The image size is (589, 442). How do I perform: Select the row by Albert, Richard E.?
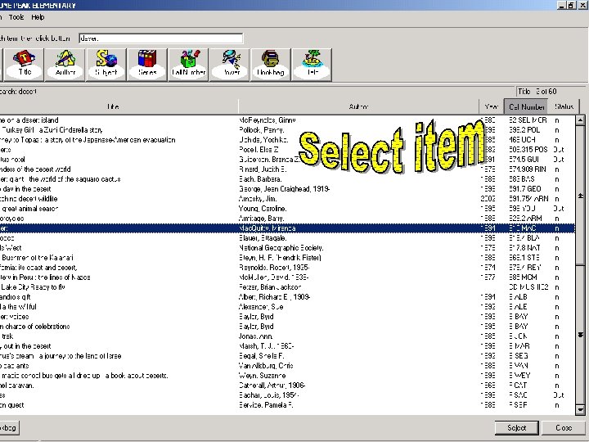click(287, 297)
